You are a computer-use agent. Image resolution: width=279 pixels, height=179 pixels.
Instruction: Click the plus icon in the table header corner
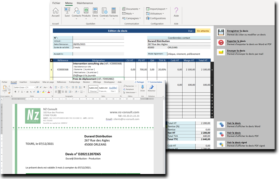coord(51,60)
